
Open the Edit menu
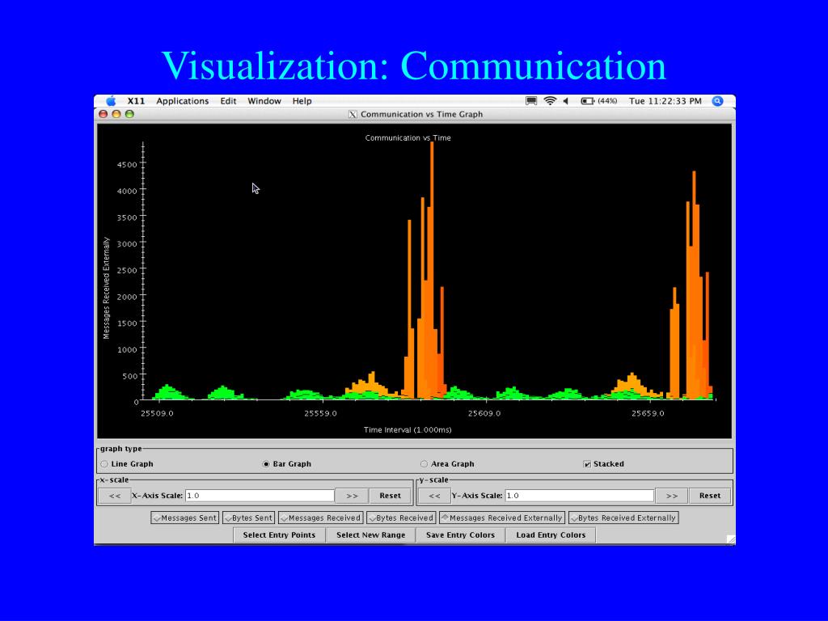point(228,101)
